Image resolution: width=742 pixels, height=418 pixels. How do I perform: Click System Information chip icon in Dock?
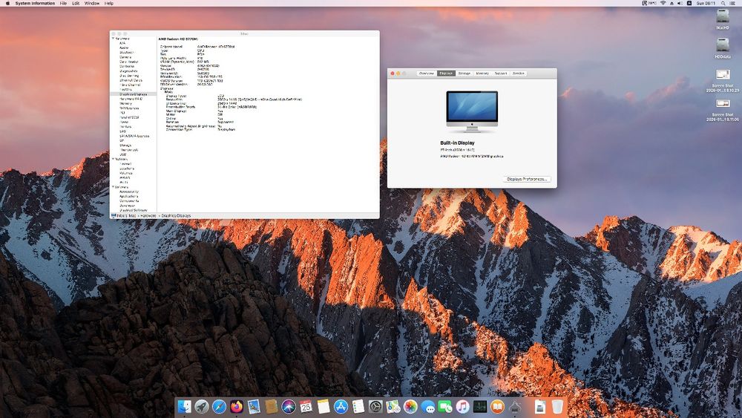click(515, 406)
